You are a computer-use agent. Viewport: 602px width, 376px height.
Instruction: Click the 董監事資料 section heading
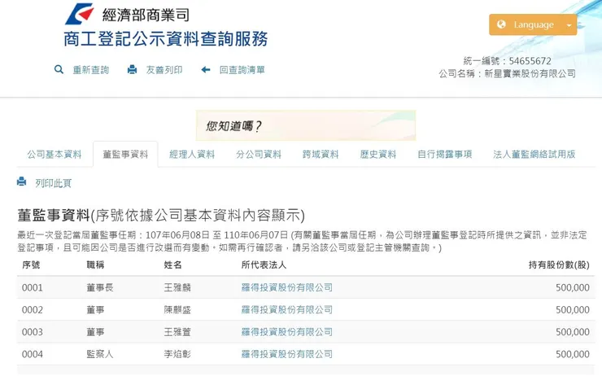pos(161,216)
